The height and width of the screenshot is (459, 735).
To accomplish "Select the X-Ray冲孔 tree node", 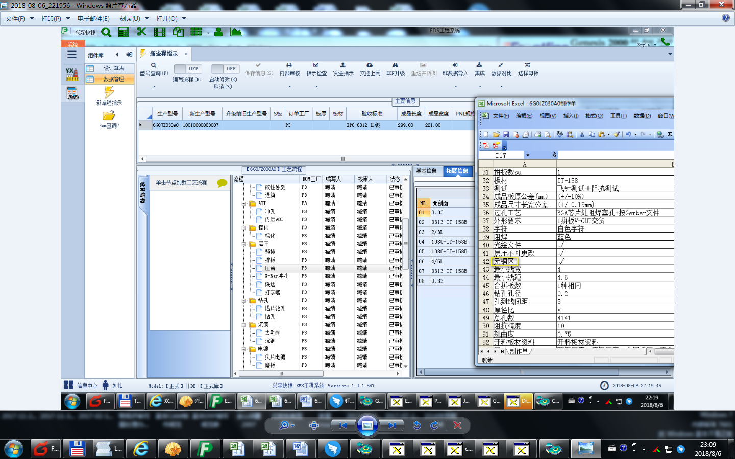I will click(x=276, y=276).
